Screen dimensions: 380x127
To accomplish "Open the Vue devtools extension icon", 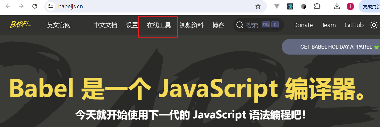I will point(277,6).
